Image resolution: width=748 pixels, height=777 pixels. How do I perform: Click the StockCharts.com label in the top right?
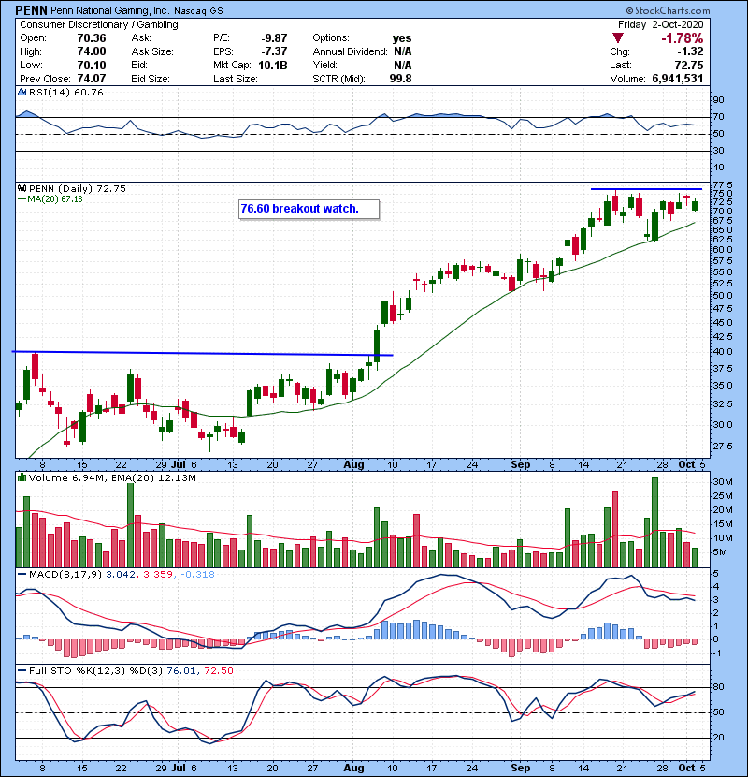[x=668, y=10]
